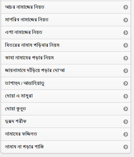134x157 pixels.
Task: Expand নামাযের ফজিলত with its arrow
Action: [126, 134]
